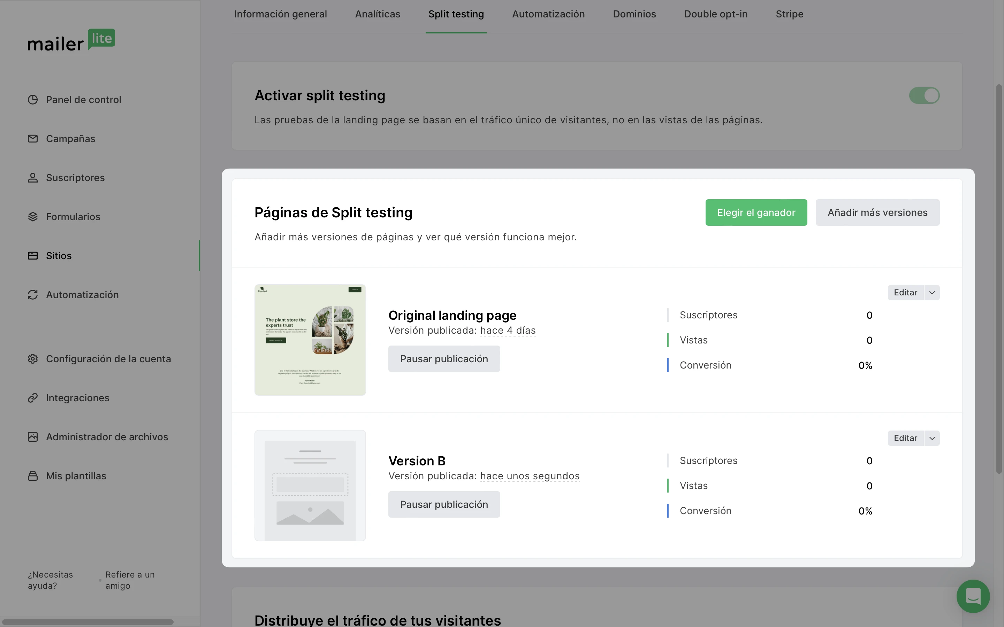Click the Panel de control clock icon
The image size is (1004, 627).
click(33, 100)
